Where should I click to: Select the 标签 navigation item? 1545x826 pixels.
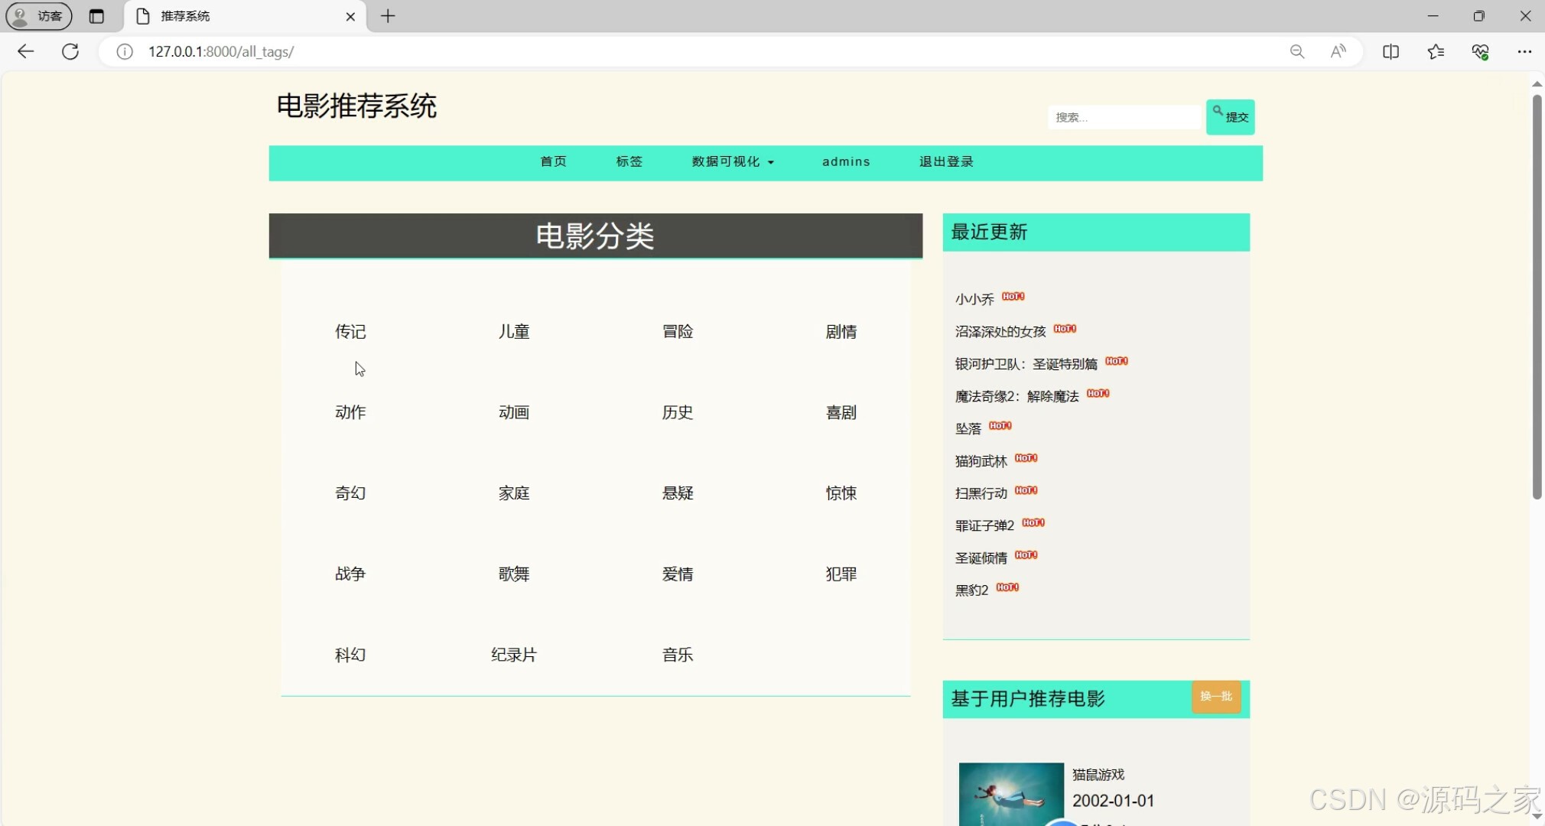[629, 161]
